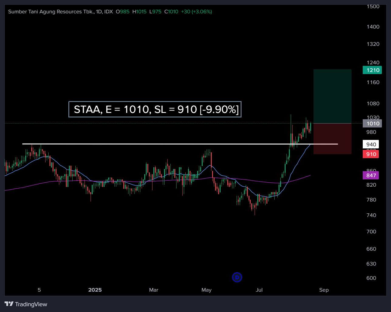Viewport: 391px width, 312px height.
Task: Click the 1400 price axis label
Action: click(373, 27)
